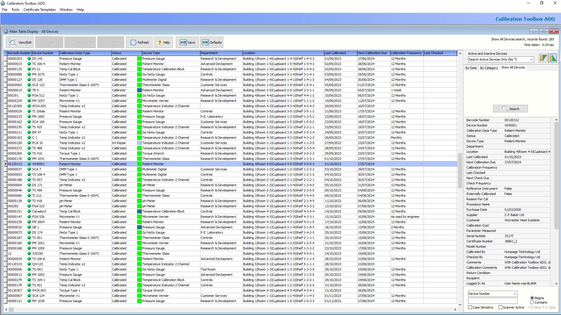Click the search text input field
561x315 pixels.
click(493, 301)
